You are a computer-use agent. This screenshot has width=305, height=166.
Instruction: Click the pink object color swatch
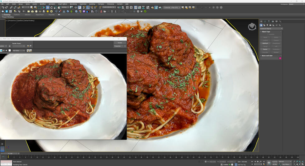point(280,58)
